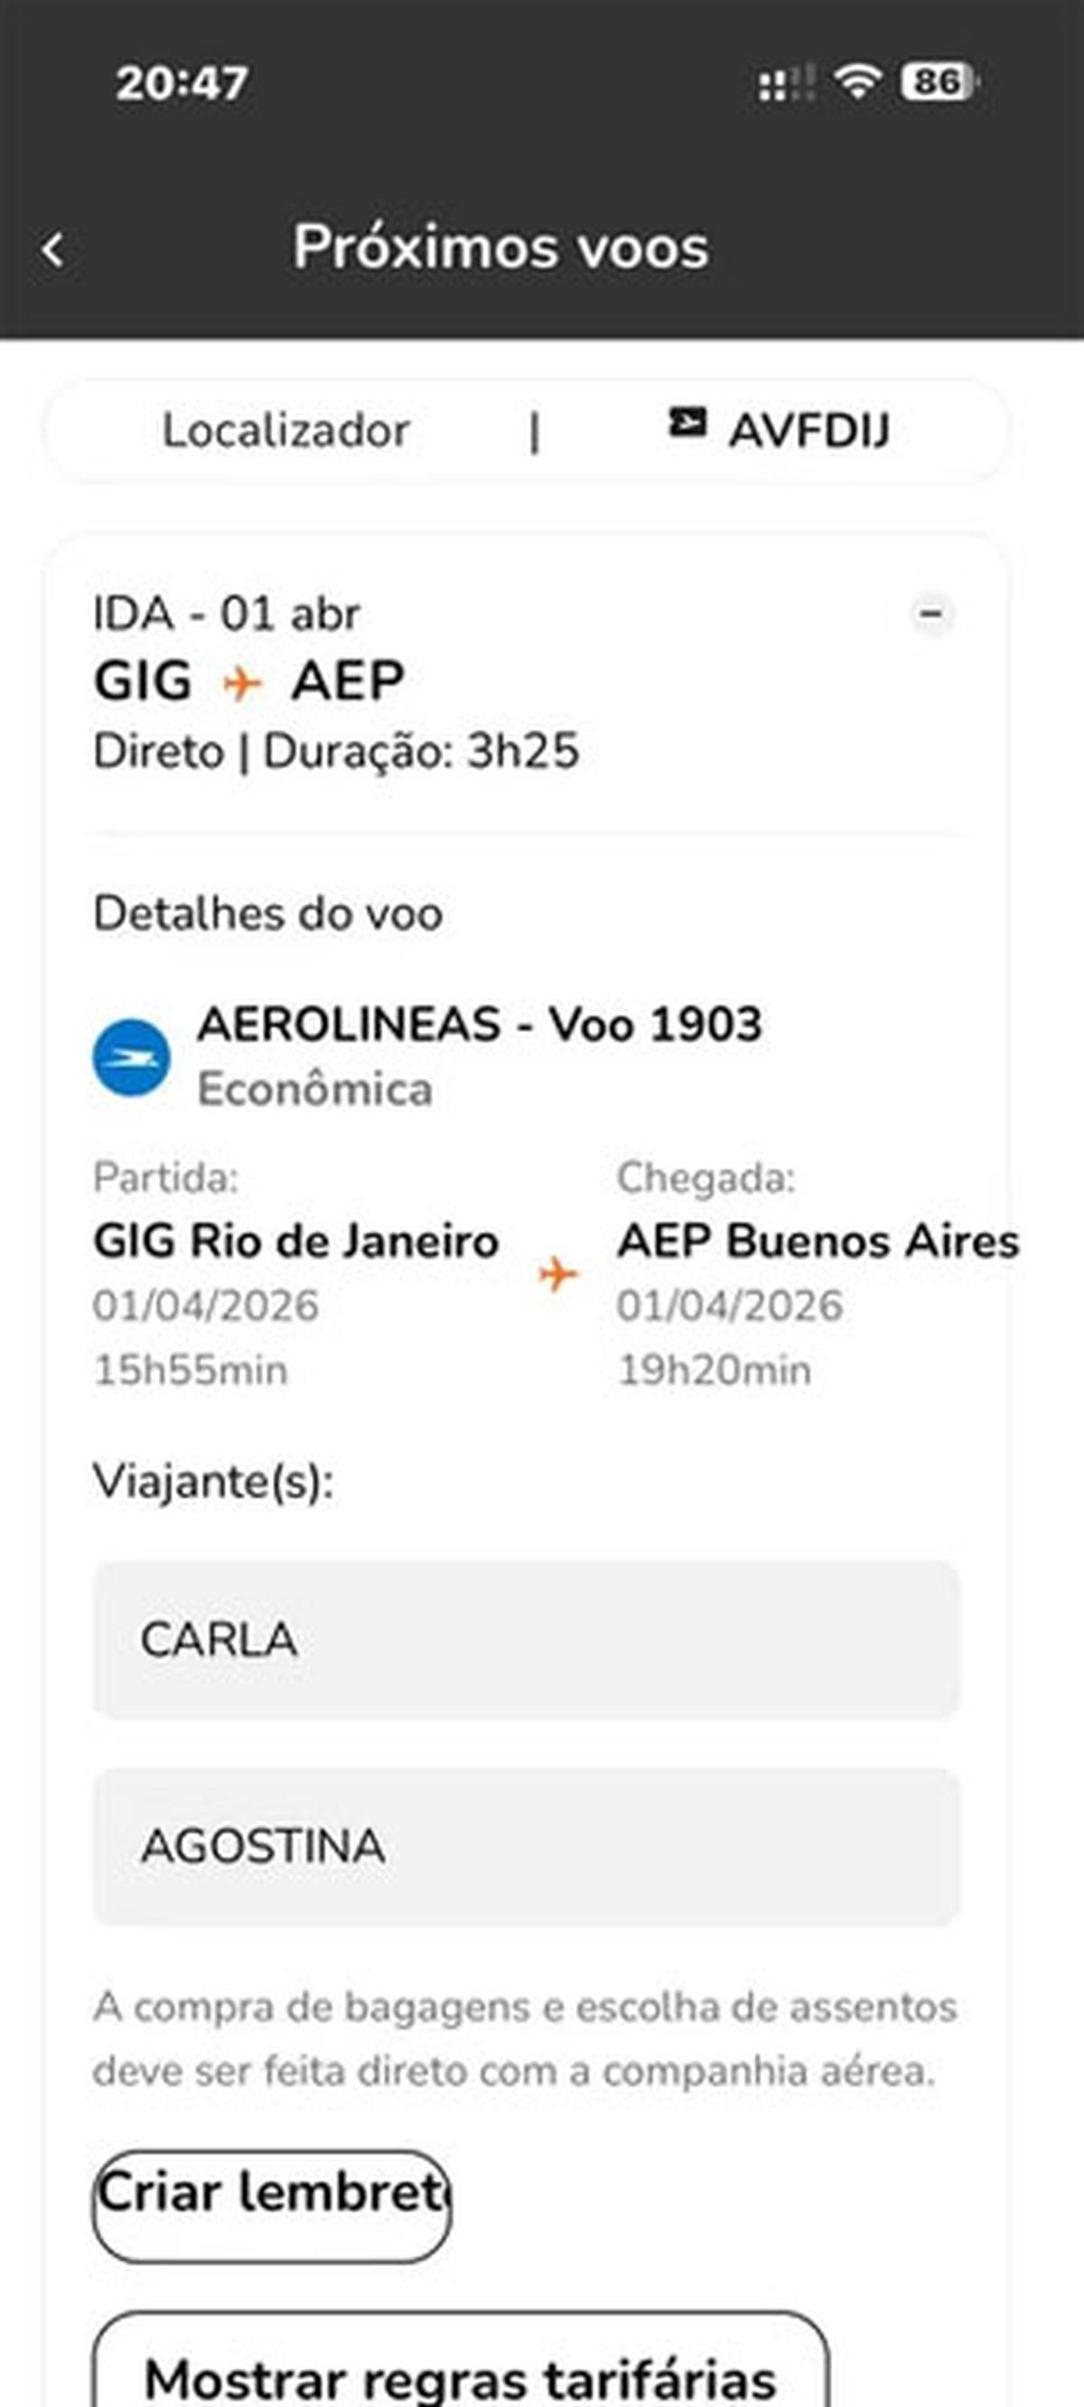Tap the Próximos voos title
1084x2407 pixels.
(500, 248)
